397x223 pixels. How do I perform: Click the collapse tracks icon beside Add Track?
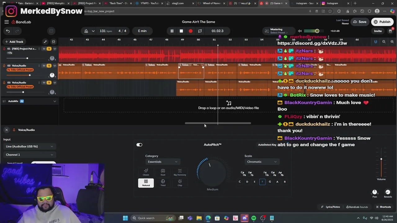53,42
